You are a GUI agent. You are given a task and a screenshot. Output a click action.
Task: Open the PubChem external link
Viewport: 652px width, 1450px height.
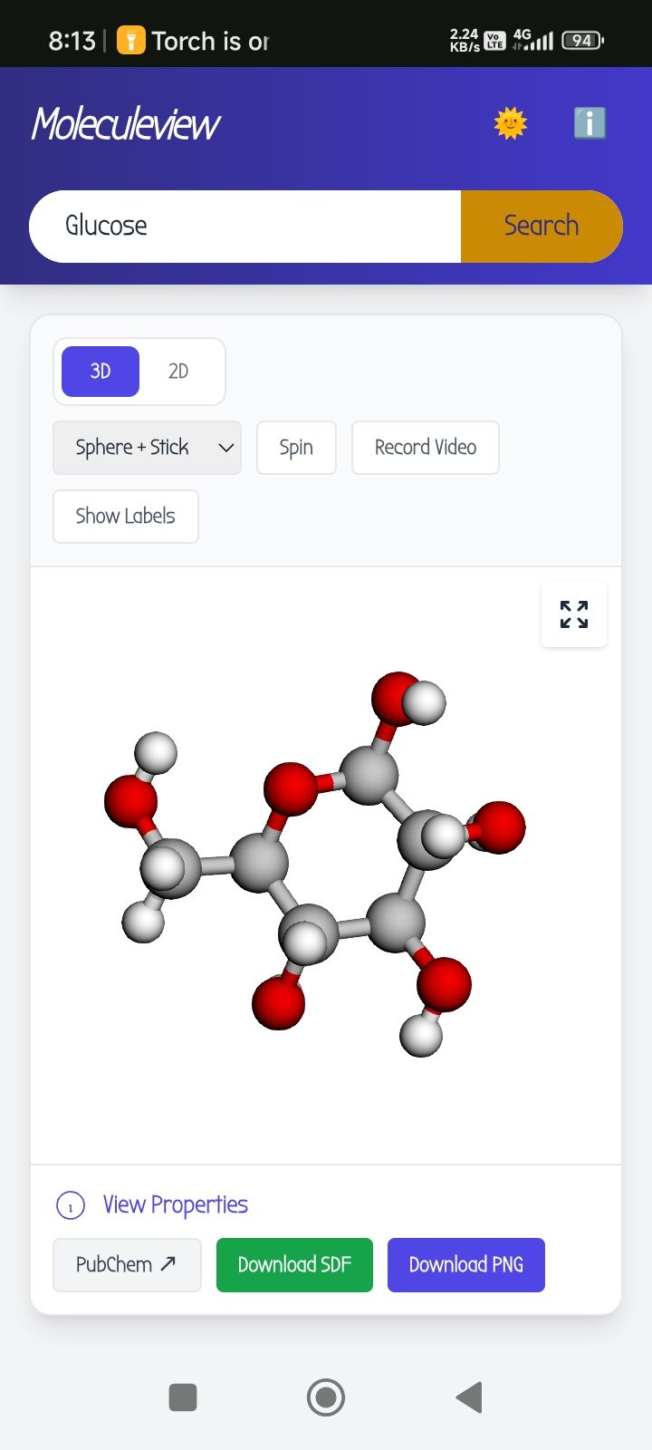click(127, 1265)
